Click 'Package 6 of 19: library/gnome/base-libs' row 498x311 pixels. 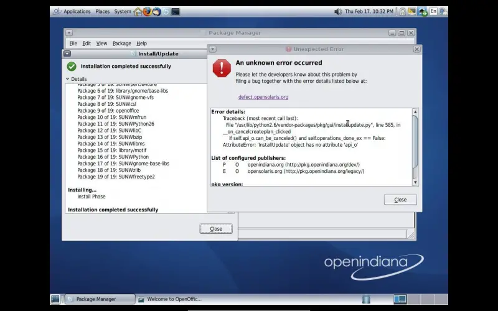[x=123, y=91]
